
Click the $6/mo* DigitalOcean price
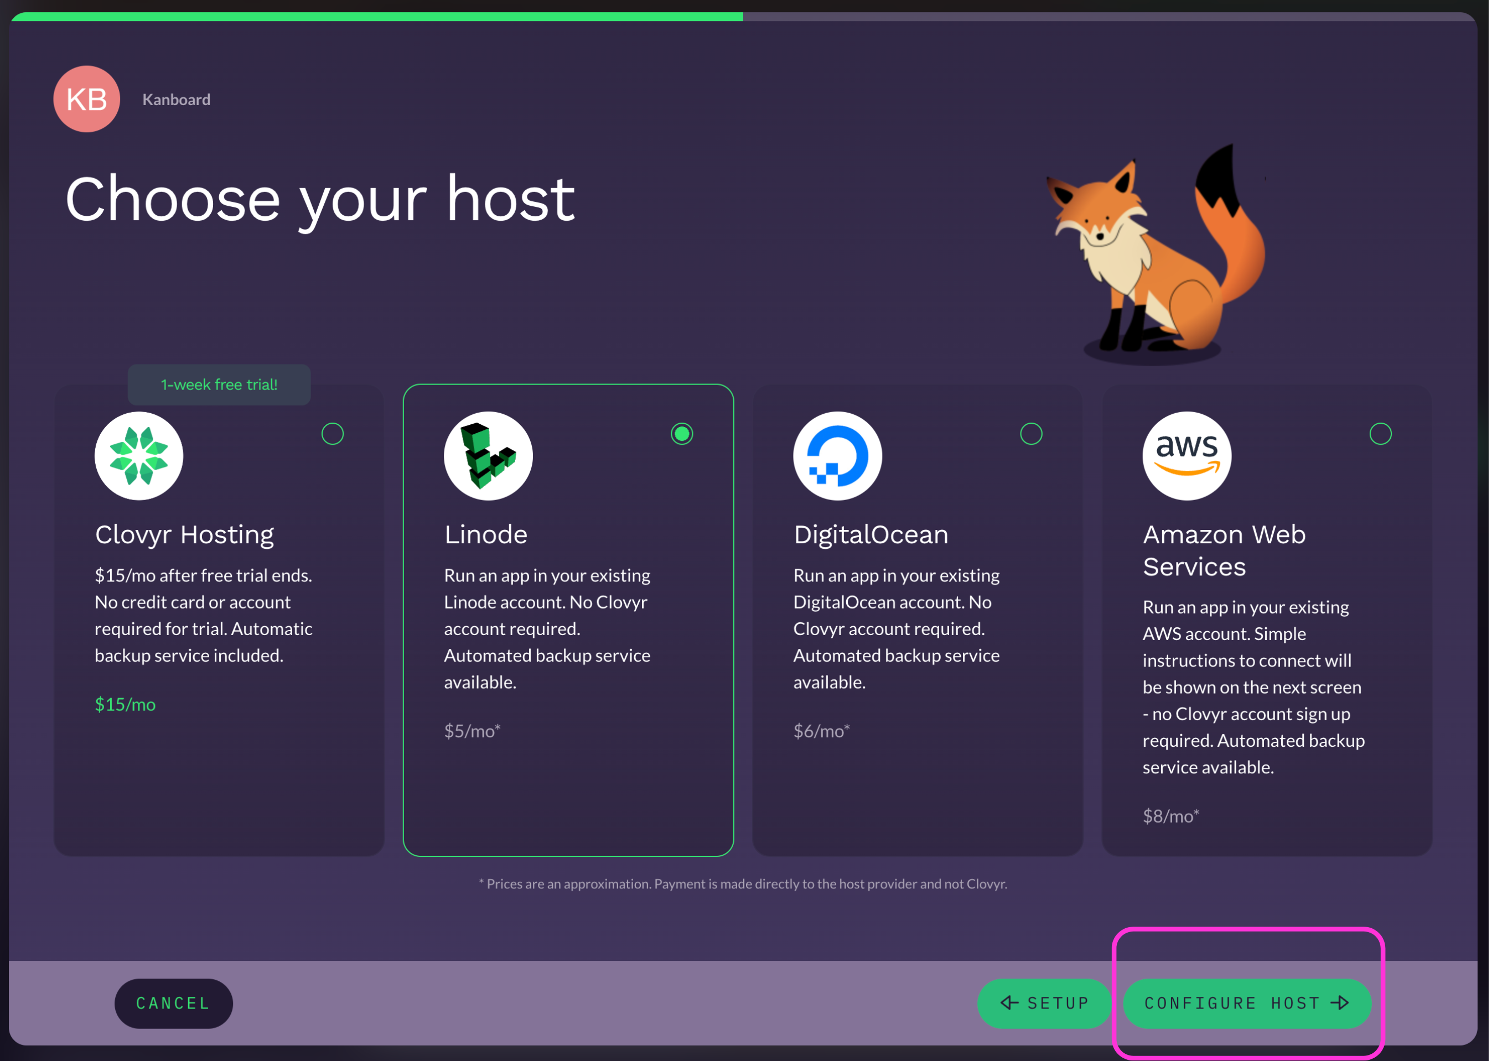[822, 732]
